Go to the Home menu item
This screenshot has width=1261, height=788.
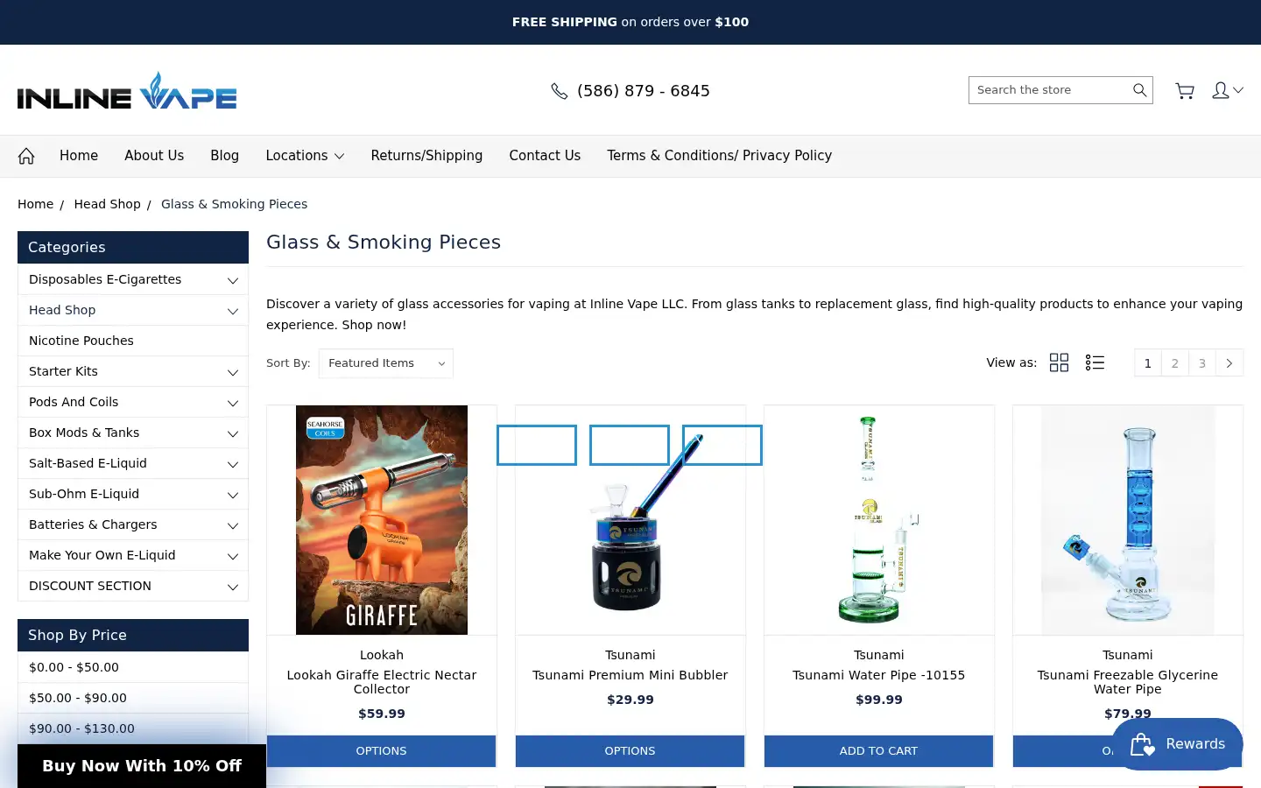79,156
